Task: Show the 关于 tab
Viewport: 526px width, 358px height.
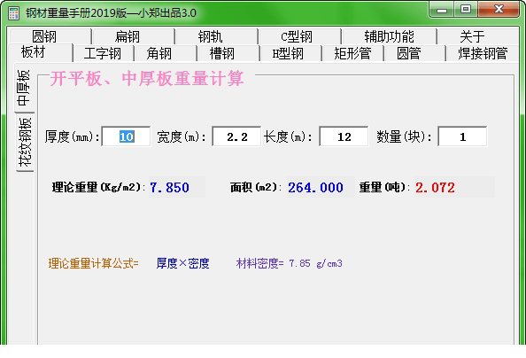Action: point(478,36)
